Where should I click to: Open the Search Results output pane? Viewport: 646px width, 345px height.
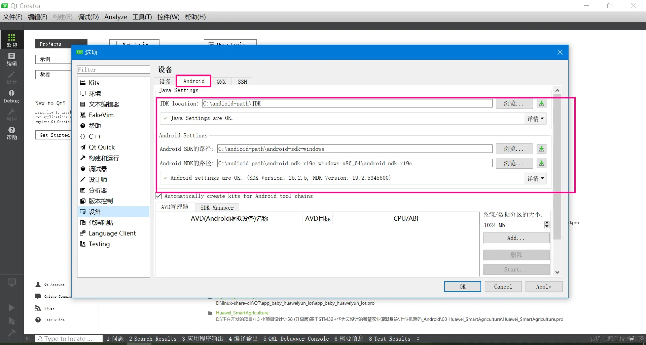coord(153,339)
